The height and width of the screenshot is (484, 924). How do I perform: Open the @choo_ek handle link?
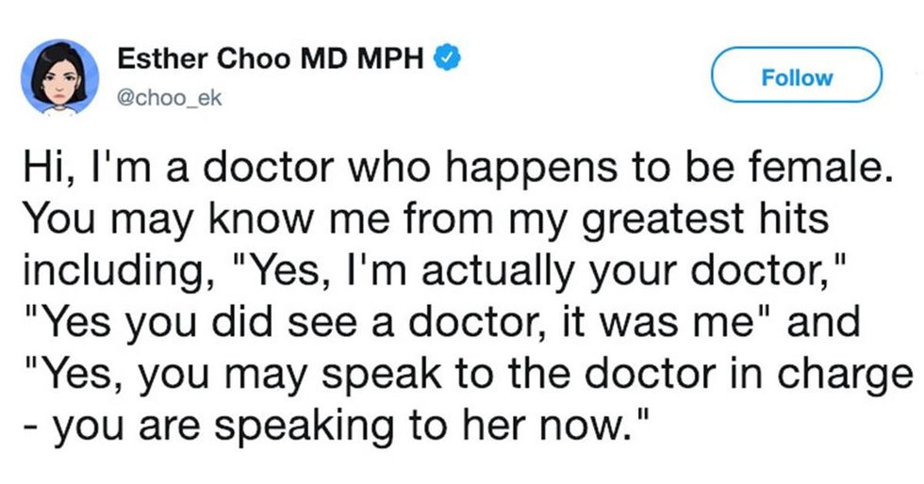169,97
